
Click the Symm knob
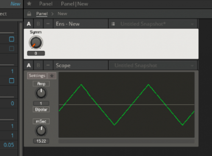(x=36, y=42)
